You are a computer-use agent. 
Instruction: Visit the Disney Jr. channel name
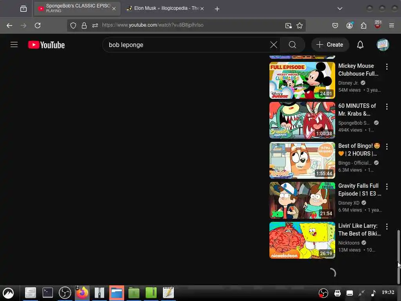pyautogui.click(x=348, y=83)
